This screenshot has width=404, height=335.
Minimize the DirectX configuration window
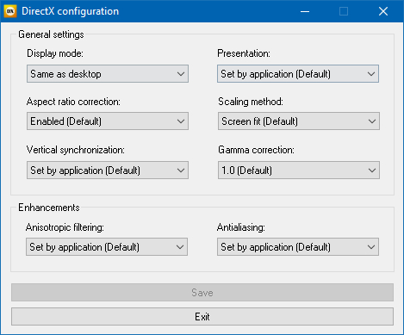click(305, 11)
